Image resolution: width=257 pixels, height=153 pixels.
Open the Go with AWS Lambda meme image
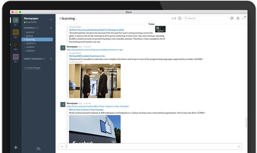(x=95, y=81)
